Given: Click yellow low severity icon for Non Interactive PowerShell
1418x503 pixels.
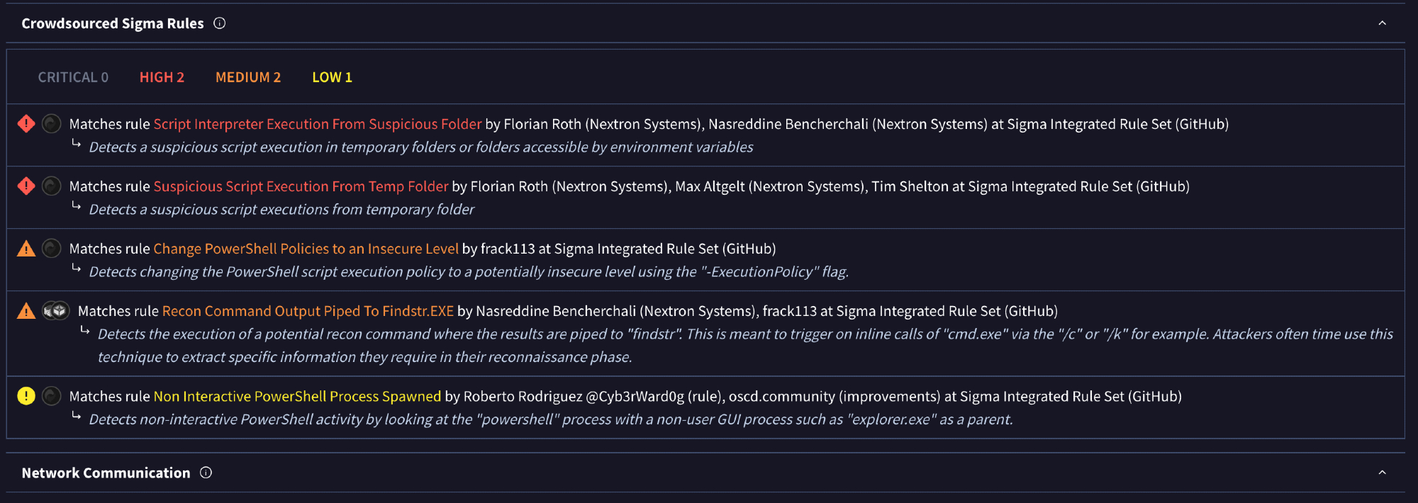Looking at the screenshot, I should [x=26, y=396].
